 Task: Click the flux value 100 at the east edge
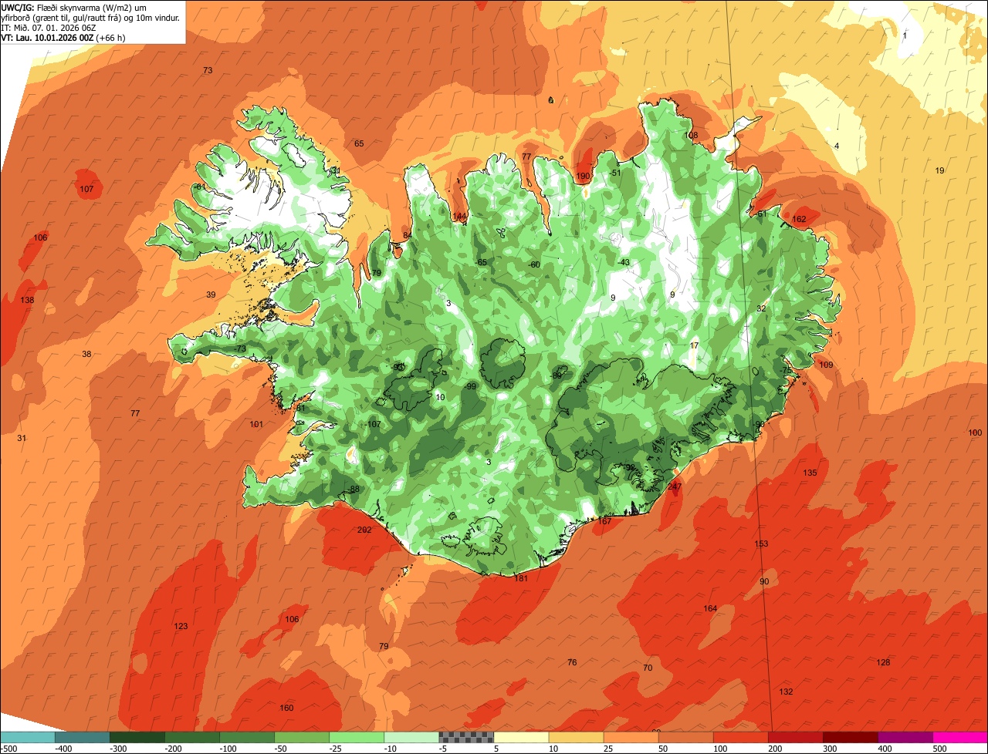[x=975, y=433]
